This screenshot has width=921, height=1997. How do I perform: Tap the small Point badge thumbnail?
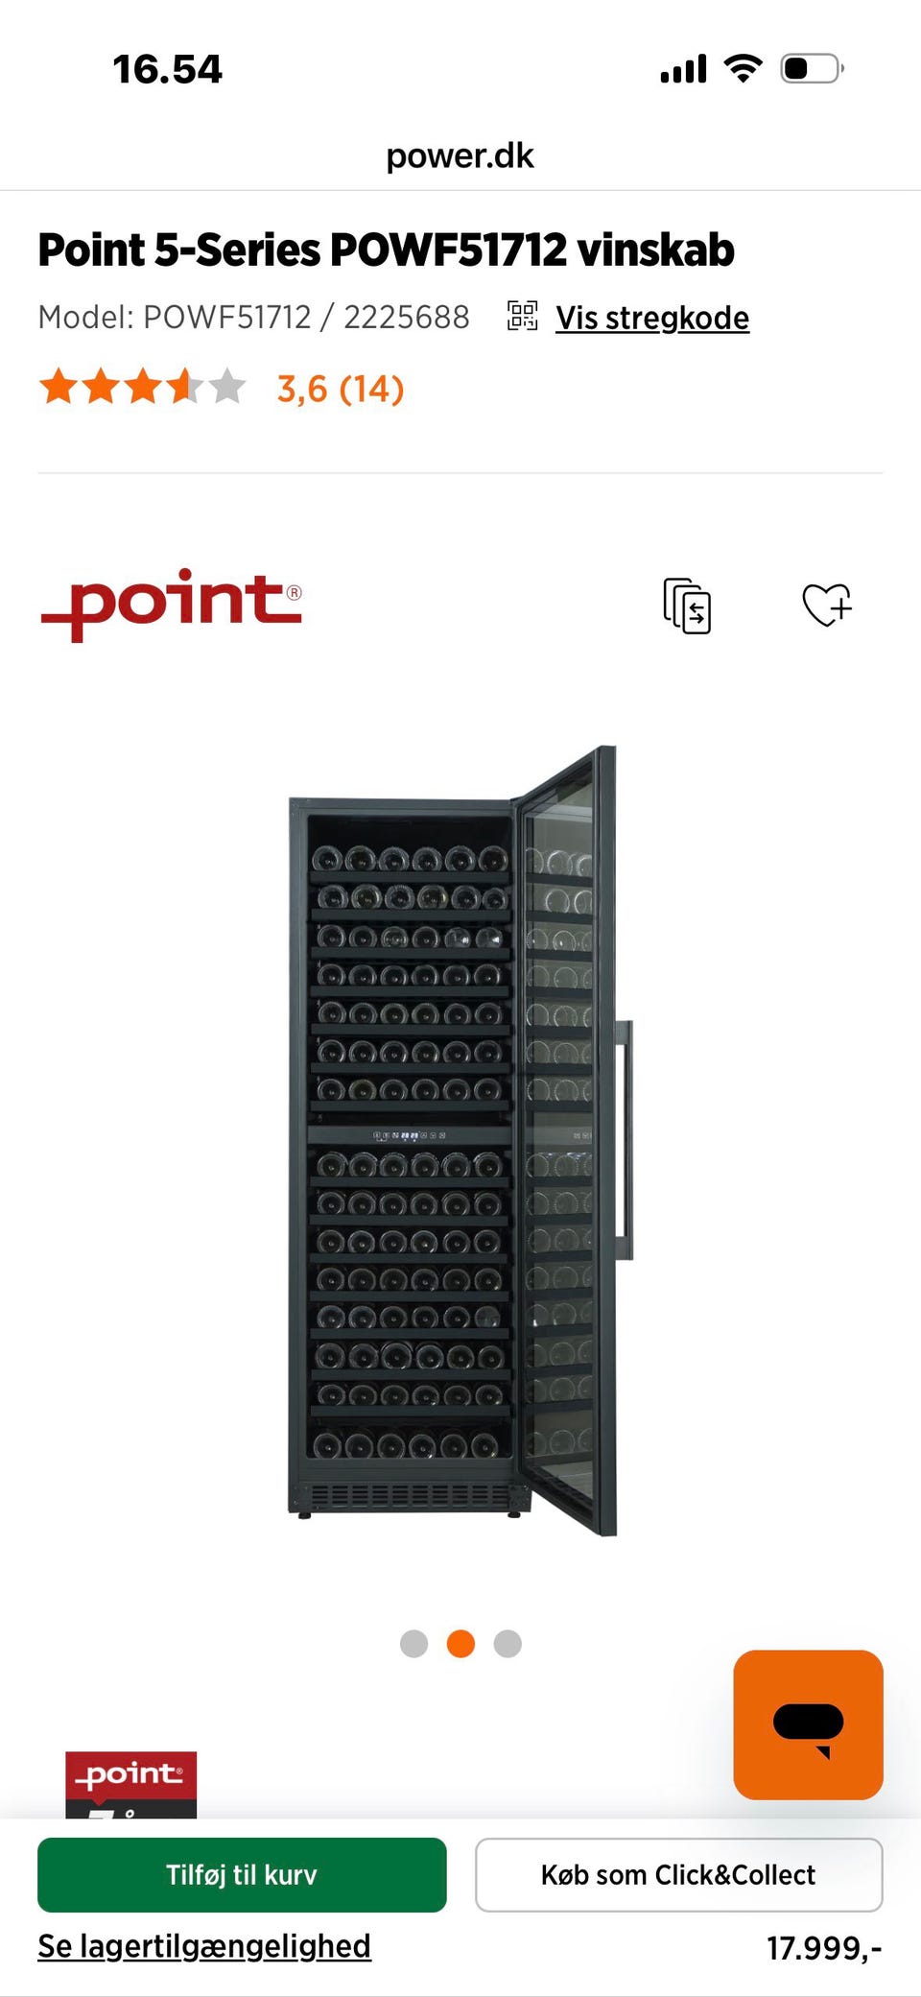point(130,1785)
